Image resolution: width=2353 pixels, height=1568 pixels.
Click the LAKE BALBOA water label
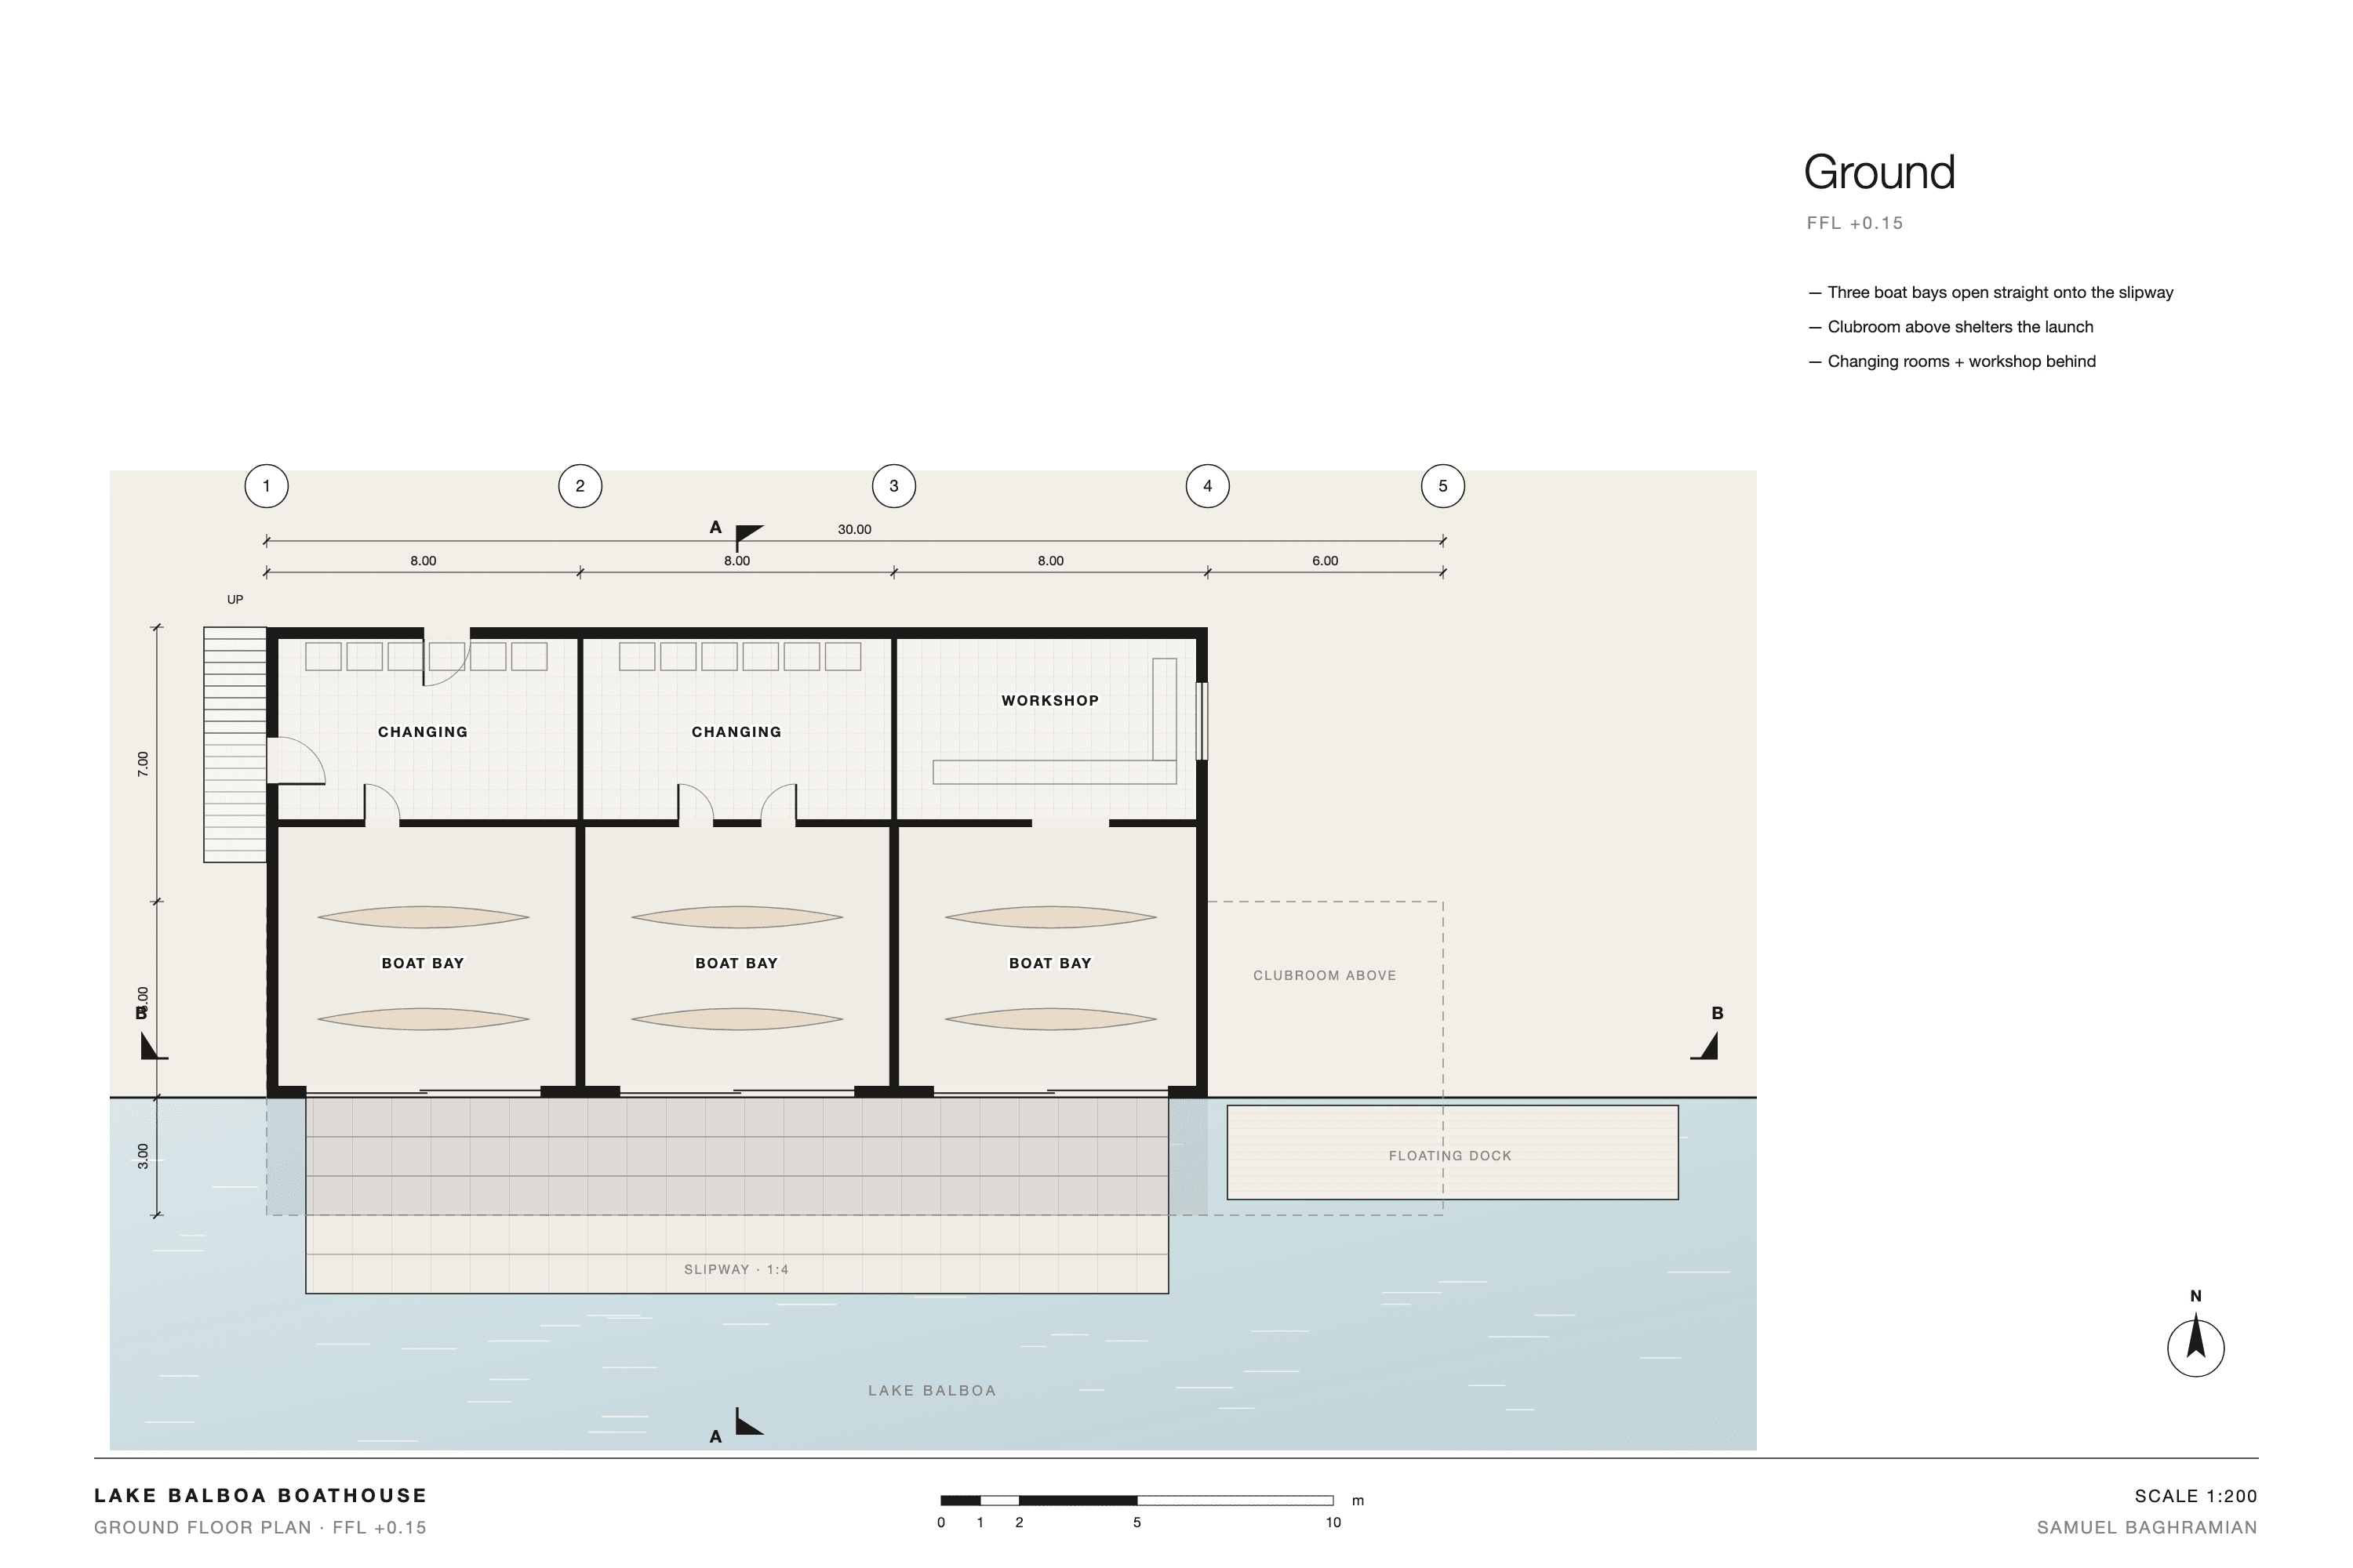coord(933,1390)
